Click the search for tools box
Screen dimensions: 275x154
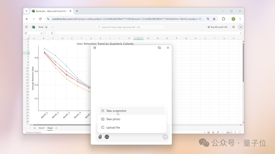[130, 27]
